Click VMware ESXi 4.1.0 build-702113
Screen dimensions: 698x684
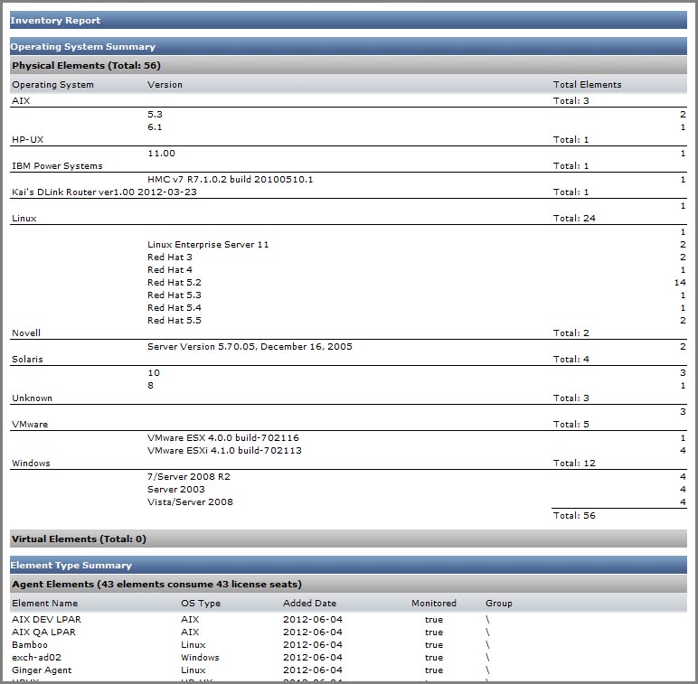point(224,451)
